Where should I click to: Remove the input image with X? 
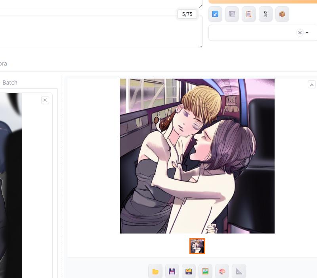(x=45, y=100)
